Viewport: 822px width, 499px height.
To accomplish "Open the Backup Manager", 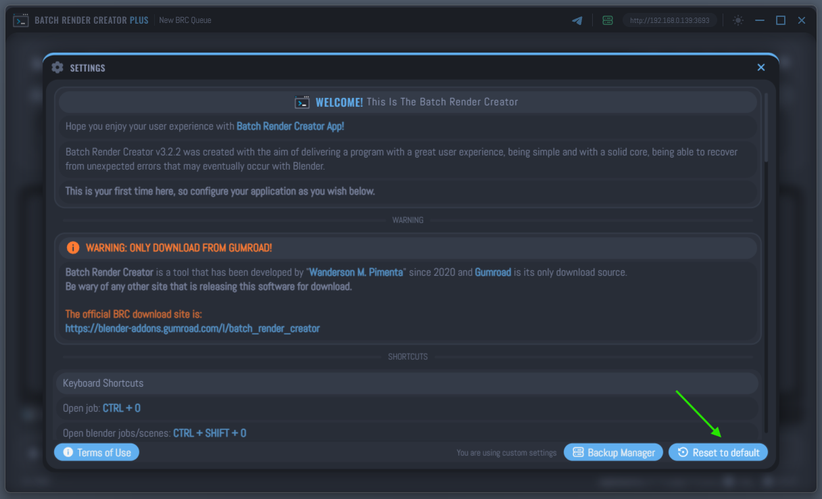I will pos(614,452).
